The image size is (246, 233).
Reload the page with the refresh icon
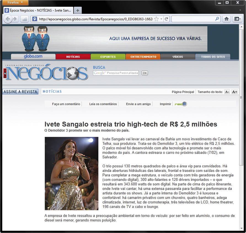167,19
